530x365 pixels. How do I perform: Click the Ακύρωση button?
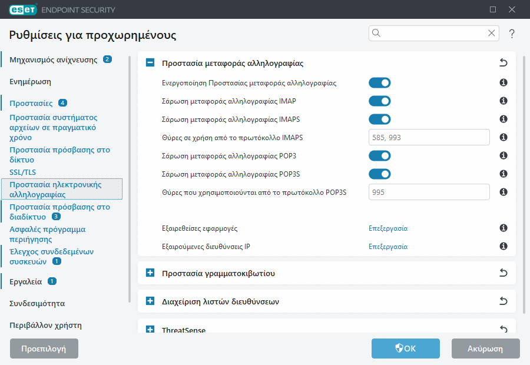click(x=485, y=349)
